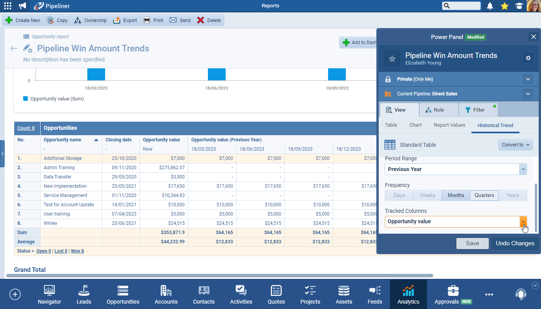Viewport: 541px width, 309px height.
Task: Click the Won 8 status link
Action: tap(77, 251)
